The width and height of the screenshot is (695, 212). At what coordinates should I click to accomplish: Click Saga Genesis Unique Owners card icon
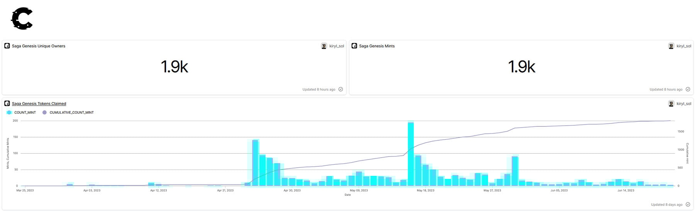(x=7, y=46)
